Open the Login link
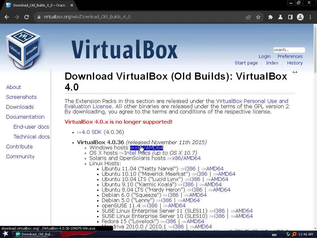Image resolution: width=317 pixels, height=238 pixels. click(264, 56)
